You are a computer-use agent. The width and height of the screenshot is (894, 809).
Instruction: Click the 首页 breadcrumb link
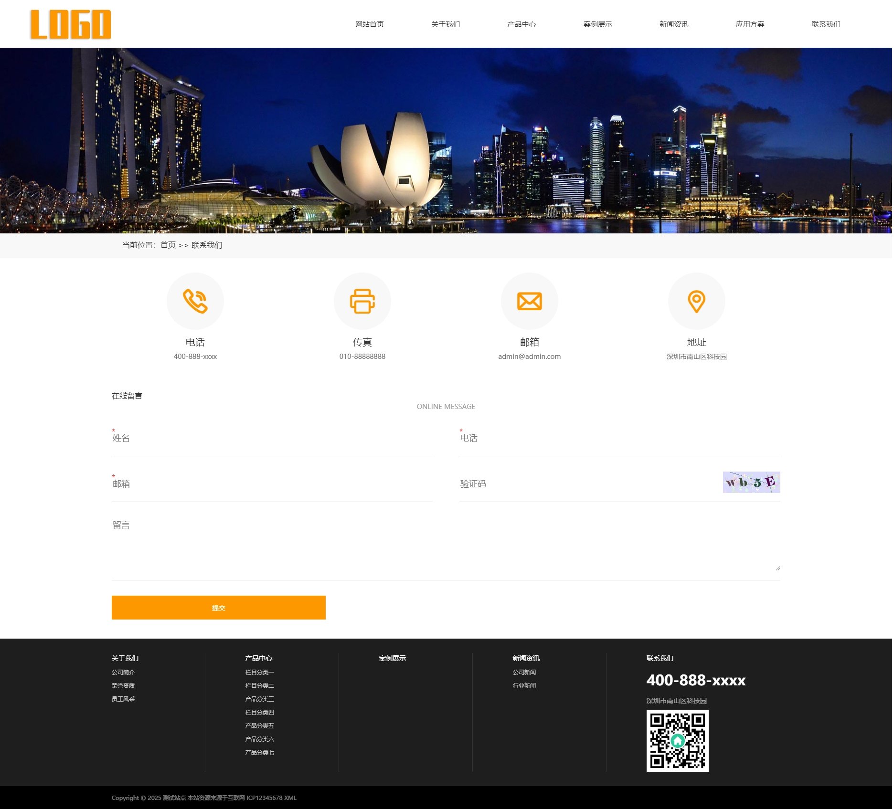click(168, 245)
